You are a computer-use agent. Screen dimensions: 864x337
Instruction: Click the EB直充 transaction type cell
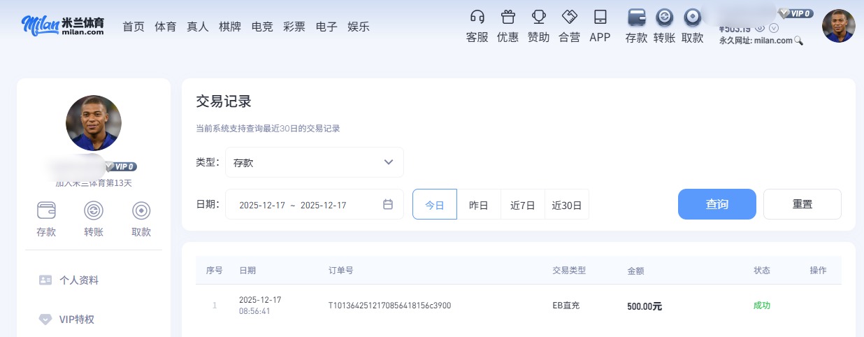tap(566, 306)
